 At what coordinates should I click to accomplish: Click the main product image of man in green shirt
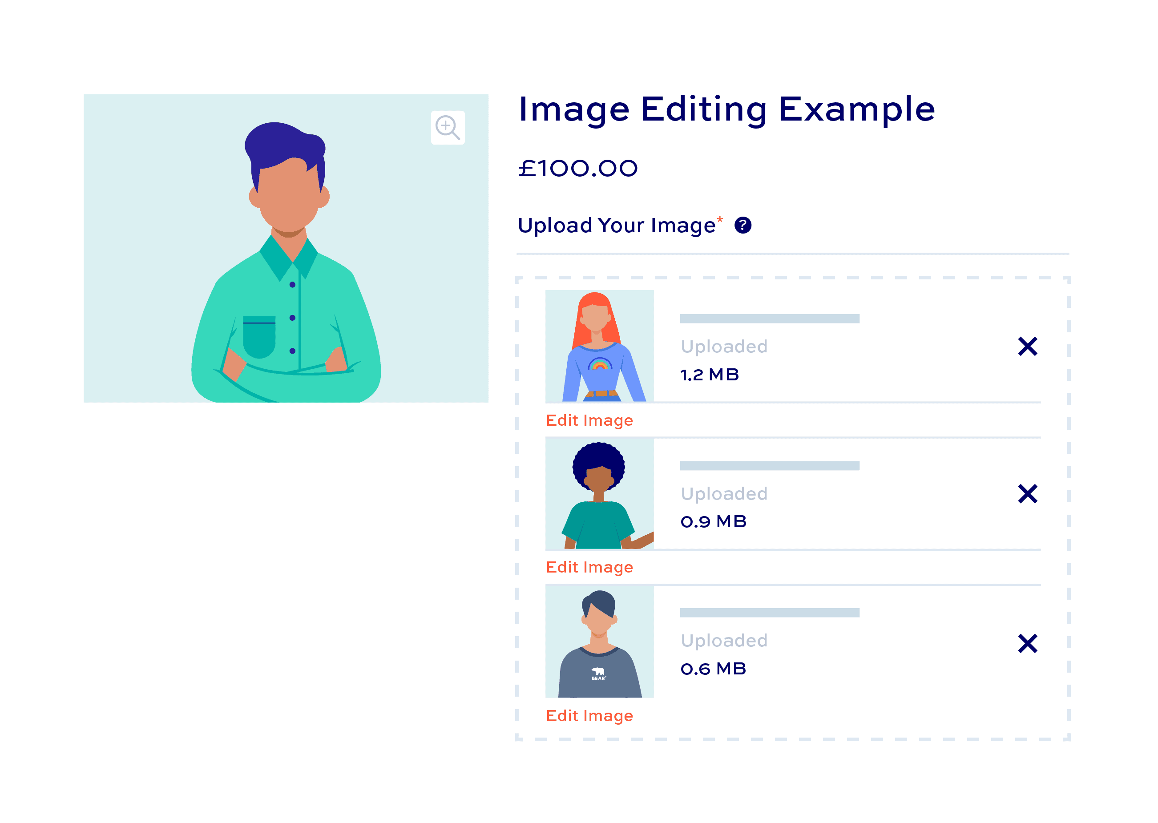[x=286, y=248]
